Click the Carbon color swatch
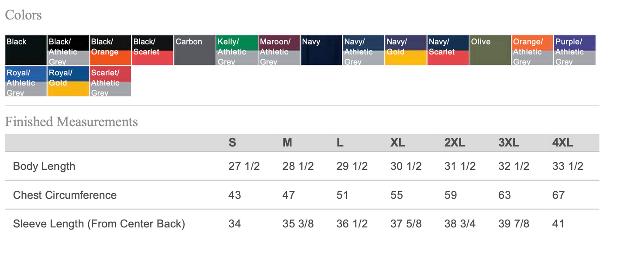Screen dimensions: 631x277 click(x=195, y=50)
